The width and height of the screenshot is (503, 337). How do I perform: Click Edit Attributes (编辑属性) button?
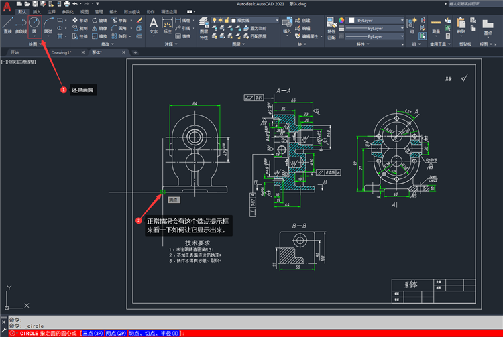[x=307, y=36]
